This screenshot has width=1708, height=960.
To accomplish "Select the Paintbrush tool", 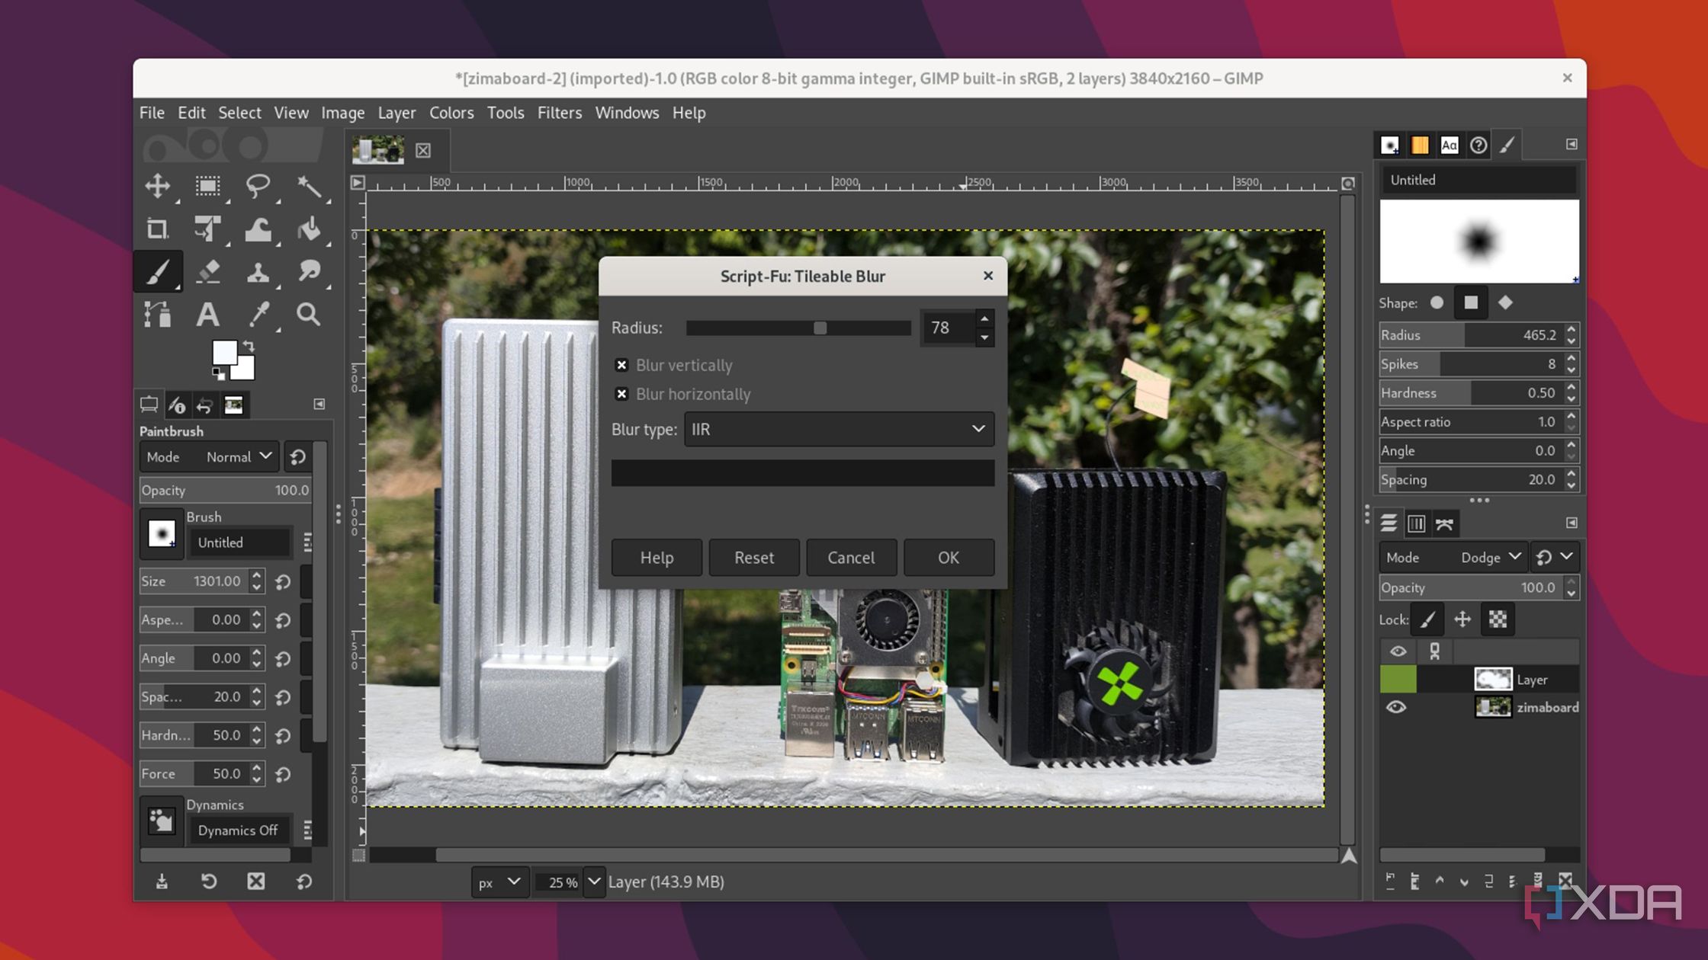I will click(158, 271).
